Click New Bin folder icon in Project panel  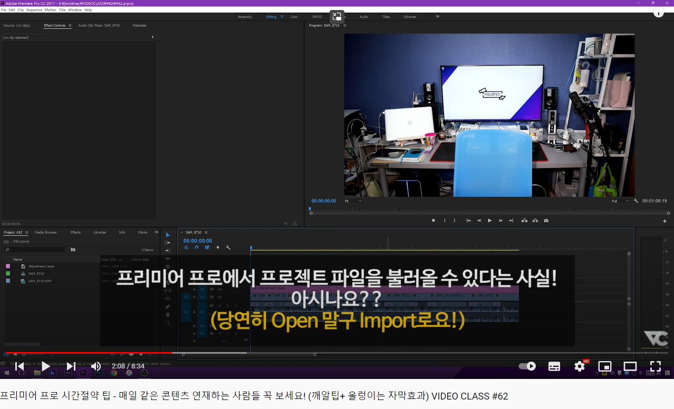coord(73,249)
